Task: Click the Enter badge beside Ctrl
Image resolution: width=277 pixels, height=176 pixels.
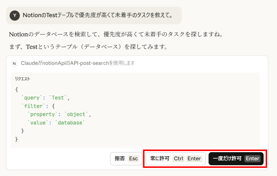Action: (194, 159)
